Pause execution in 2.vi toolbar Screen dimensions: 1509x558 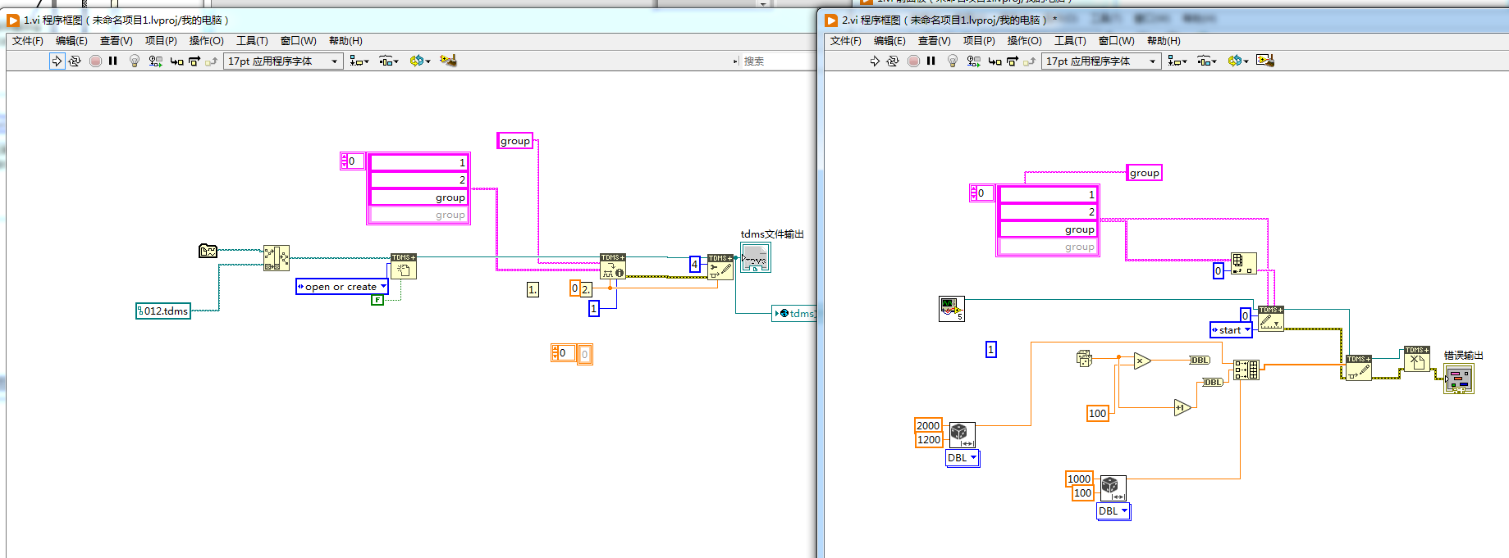[x=931, y=61]
